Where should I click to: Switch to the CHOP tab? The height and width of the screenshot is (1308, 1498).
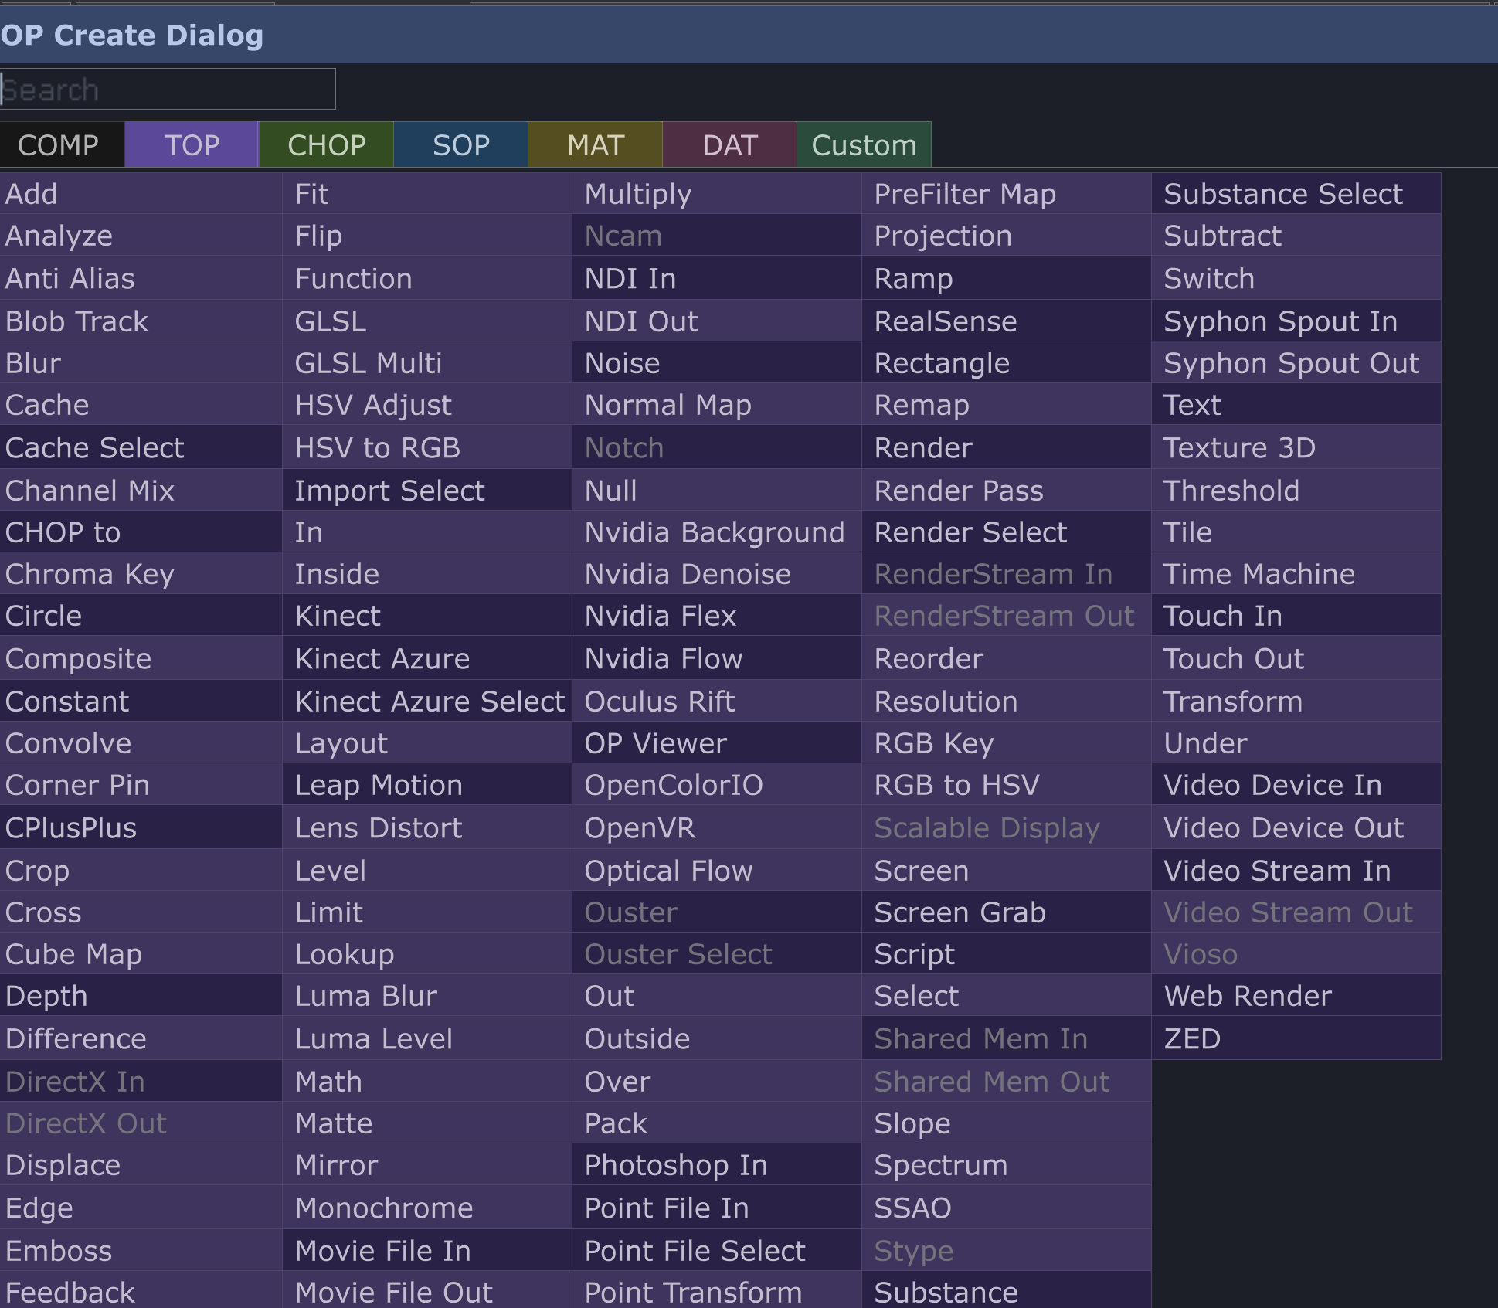point(326,145)
